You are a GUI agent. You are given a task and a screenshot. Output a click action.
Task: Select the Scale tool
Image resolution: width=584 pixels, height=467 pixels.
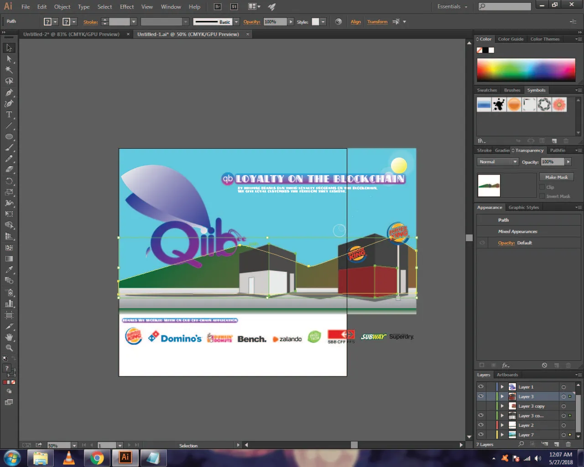click(9, 192)
